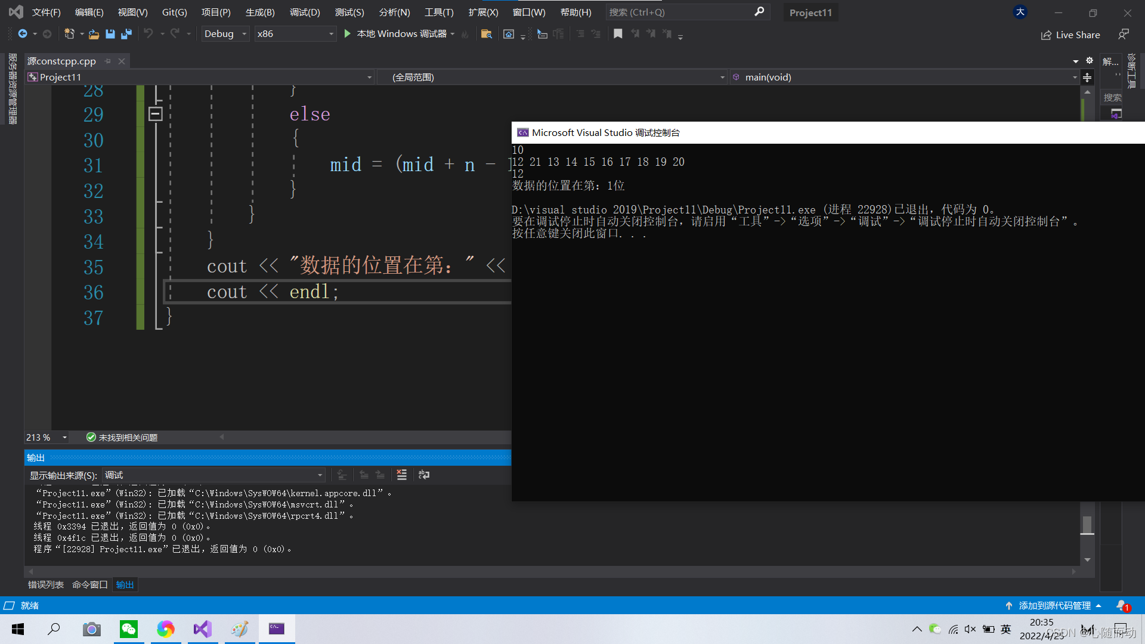The height and width of the screenshot is (644, 1145).
Task: Open the 工具(T) menu
Action: coord(439,12)
